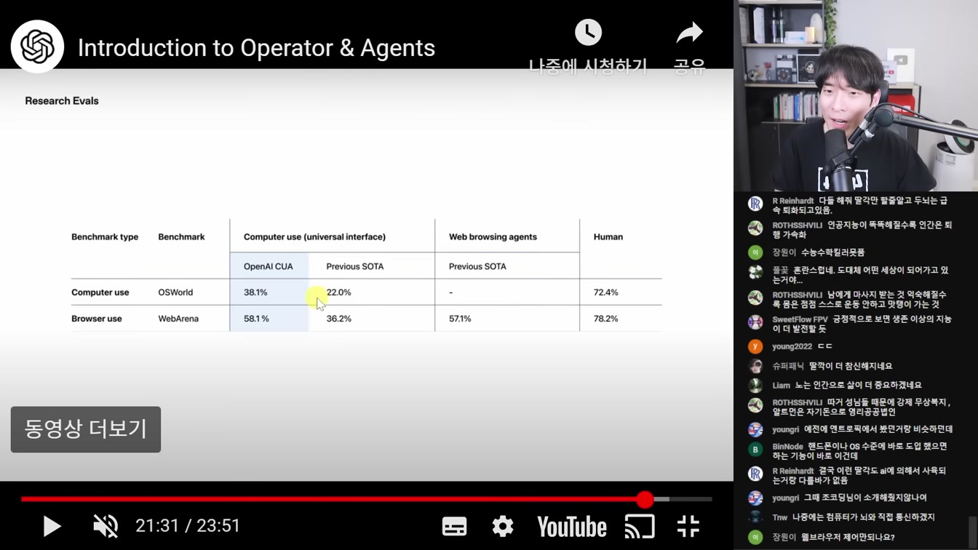Click the 38.1% OSWorld cell
The height and width of the screenshot is (550, 978).
click(x=255, y=292)
